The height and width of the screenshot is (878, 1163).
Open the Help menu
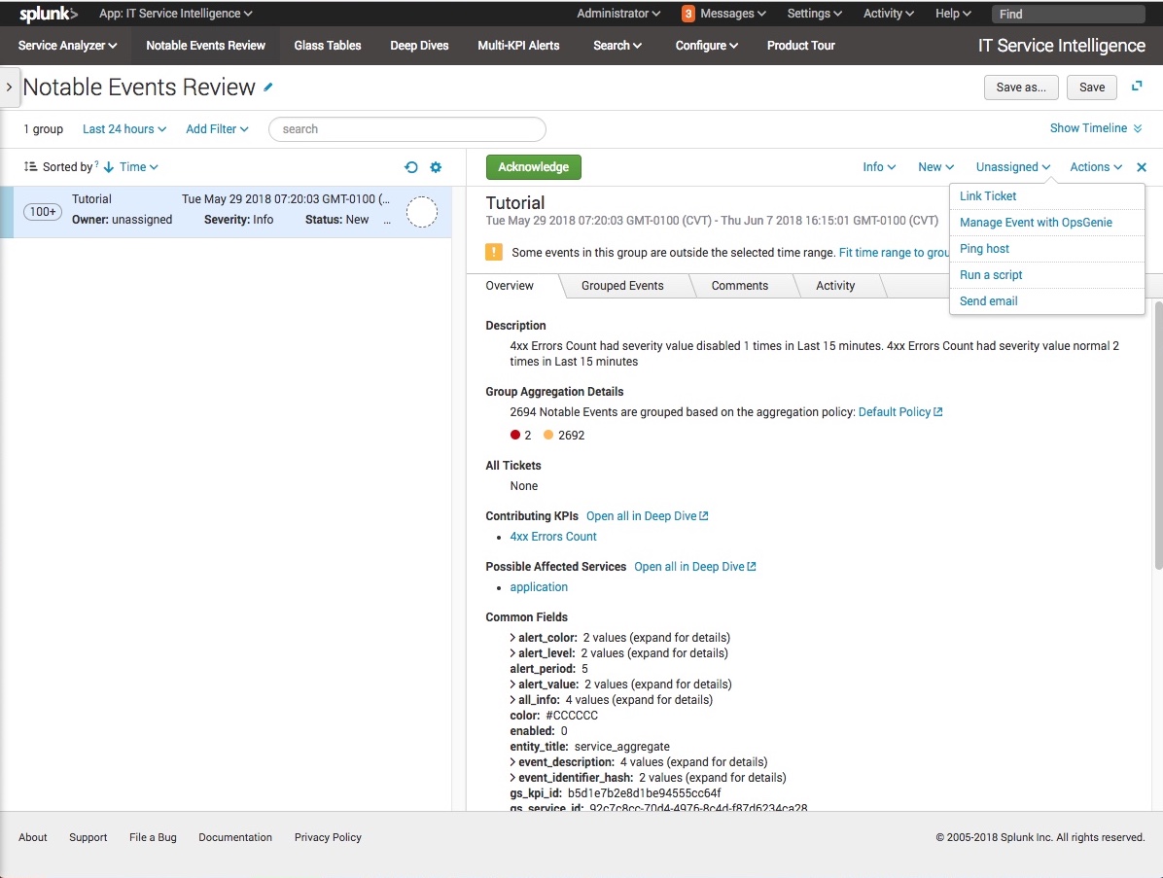tap(953, 14)
